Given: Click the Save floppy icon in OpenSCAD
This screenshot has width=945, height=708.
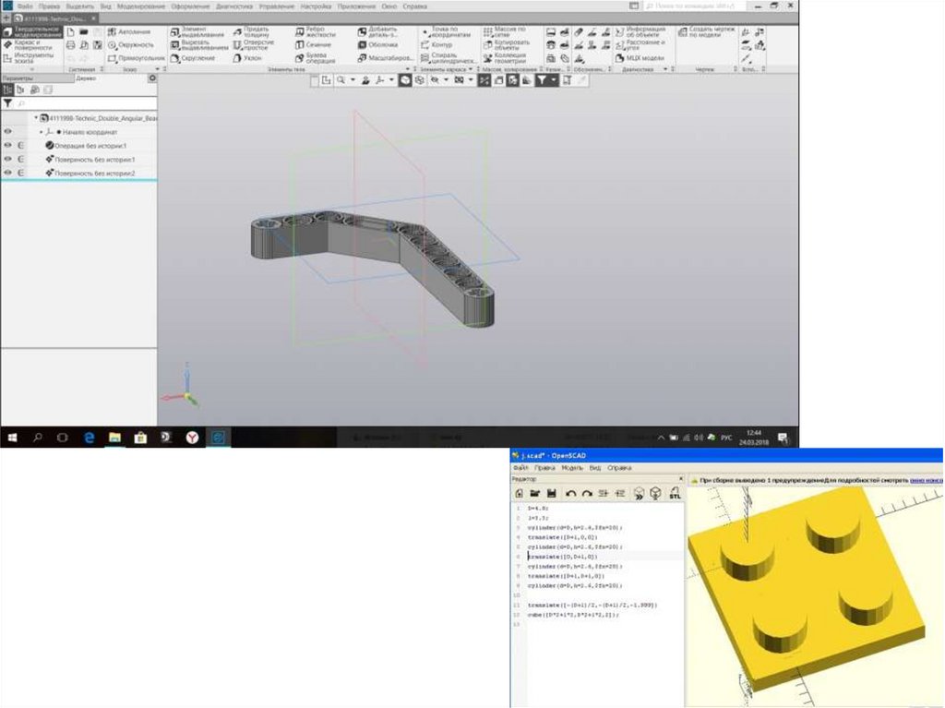Looking at the screenshot, I should pos(551,494).
